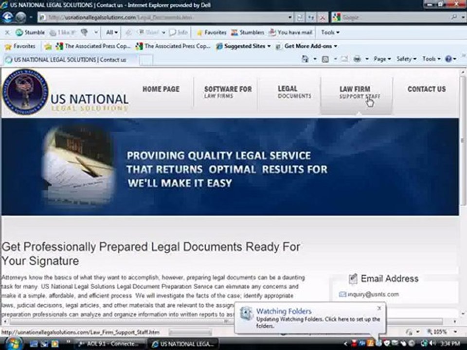Open LAW FIRM SUPPORT STAFF navigation item

pos(359,92)
